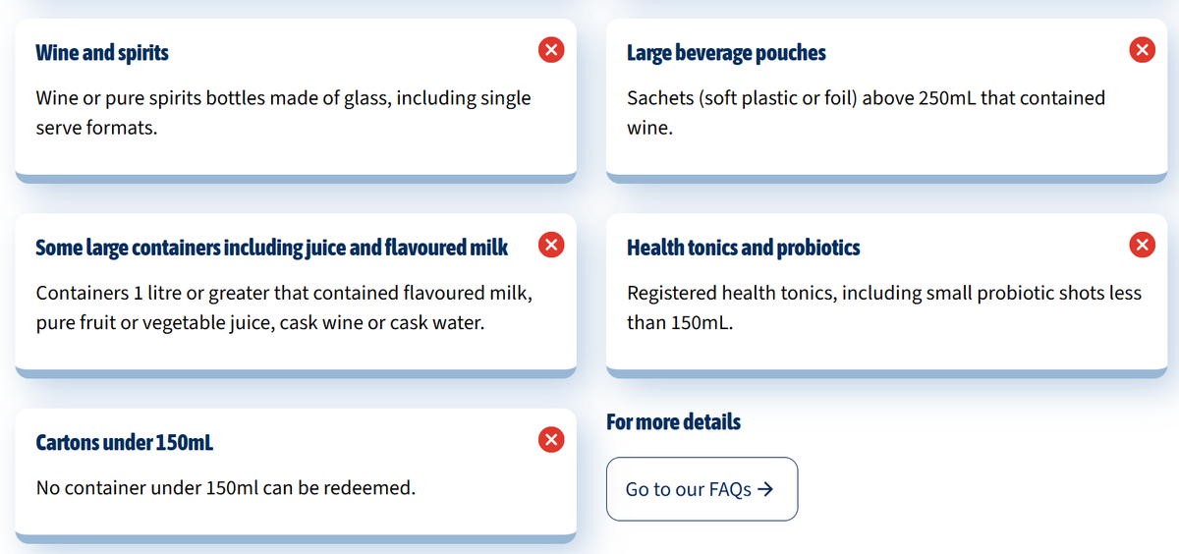Click the Cartons under 150mL heading
The image size is (1179, 554).
coord(124,442)
